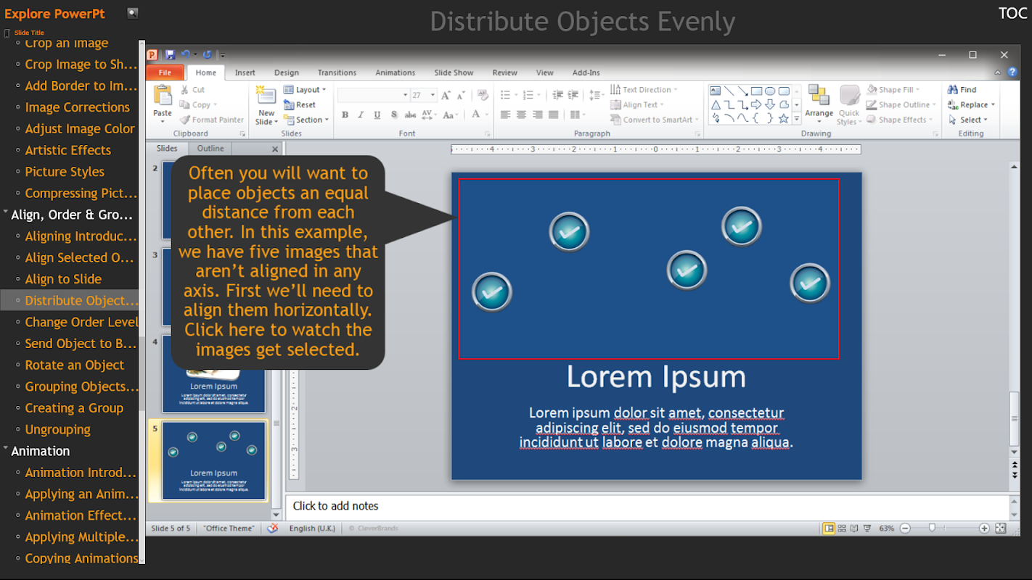
Task: Open the TOC link at top right
Action: (1012, 14)
